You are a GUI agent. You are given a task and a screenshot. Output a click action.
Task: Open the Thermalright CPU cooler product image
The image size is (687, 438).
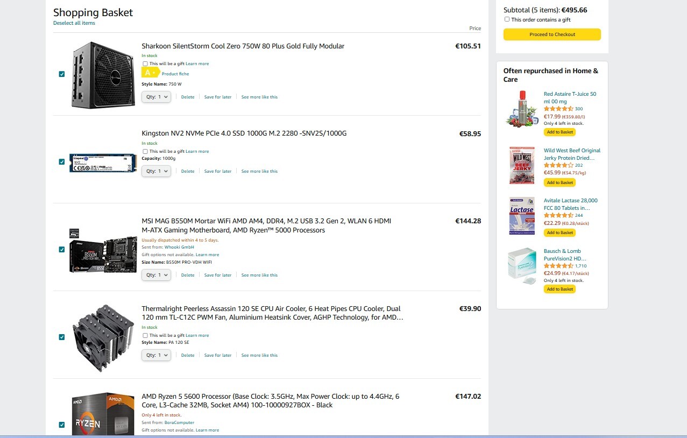(x=103, y=337)
